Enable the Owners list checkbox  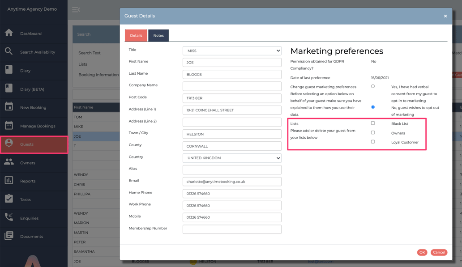point(373,132)
